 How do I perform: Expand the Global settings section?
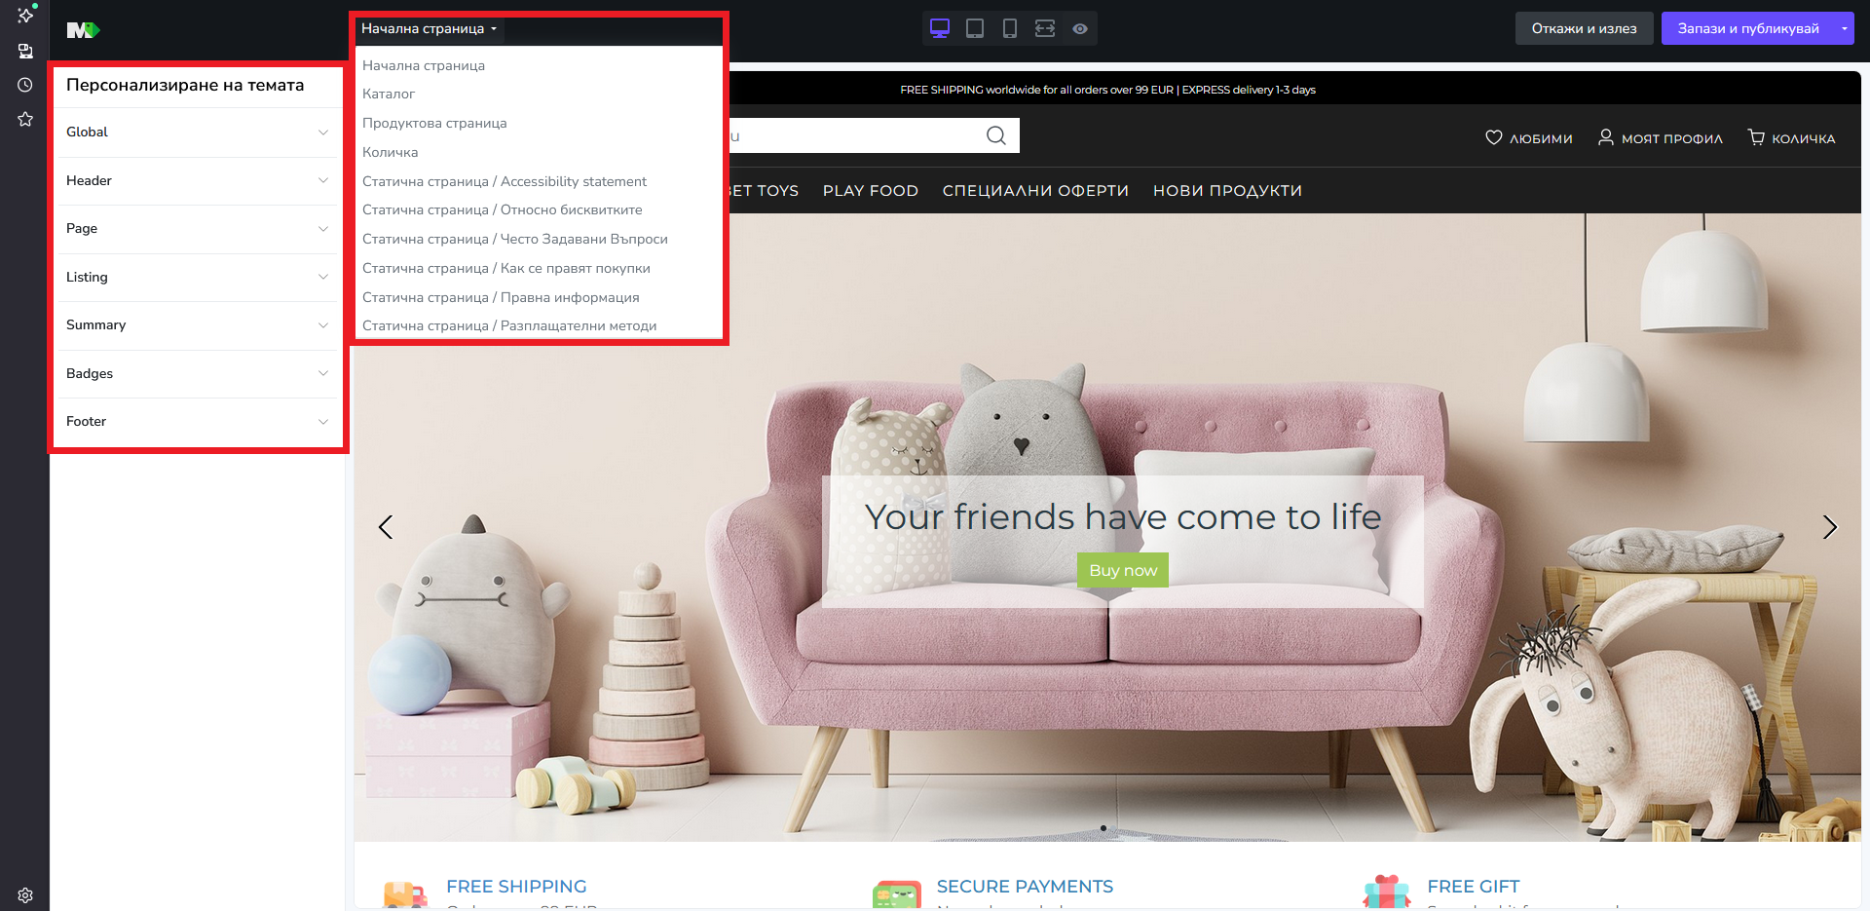(198, 133)
